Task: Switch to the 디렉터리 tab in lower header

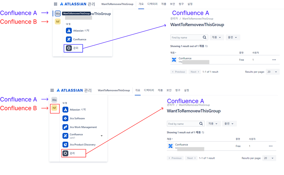Action: (149, 90)
